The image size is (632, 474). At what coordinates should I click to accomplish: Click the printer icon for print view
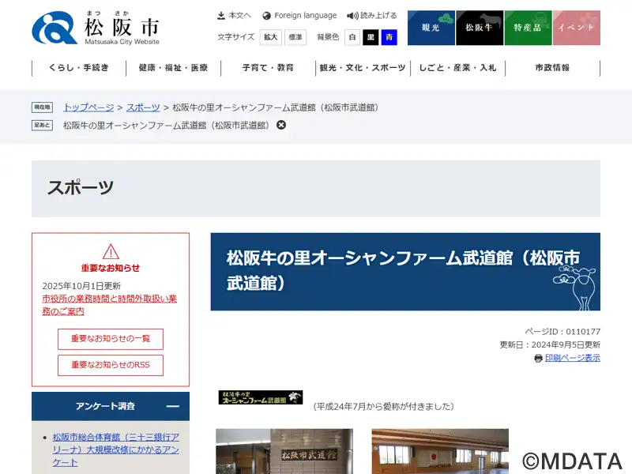[x=538, y=358]
